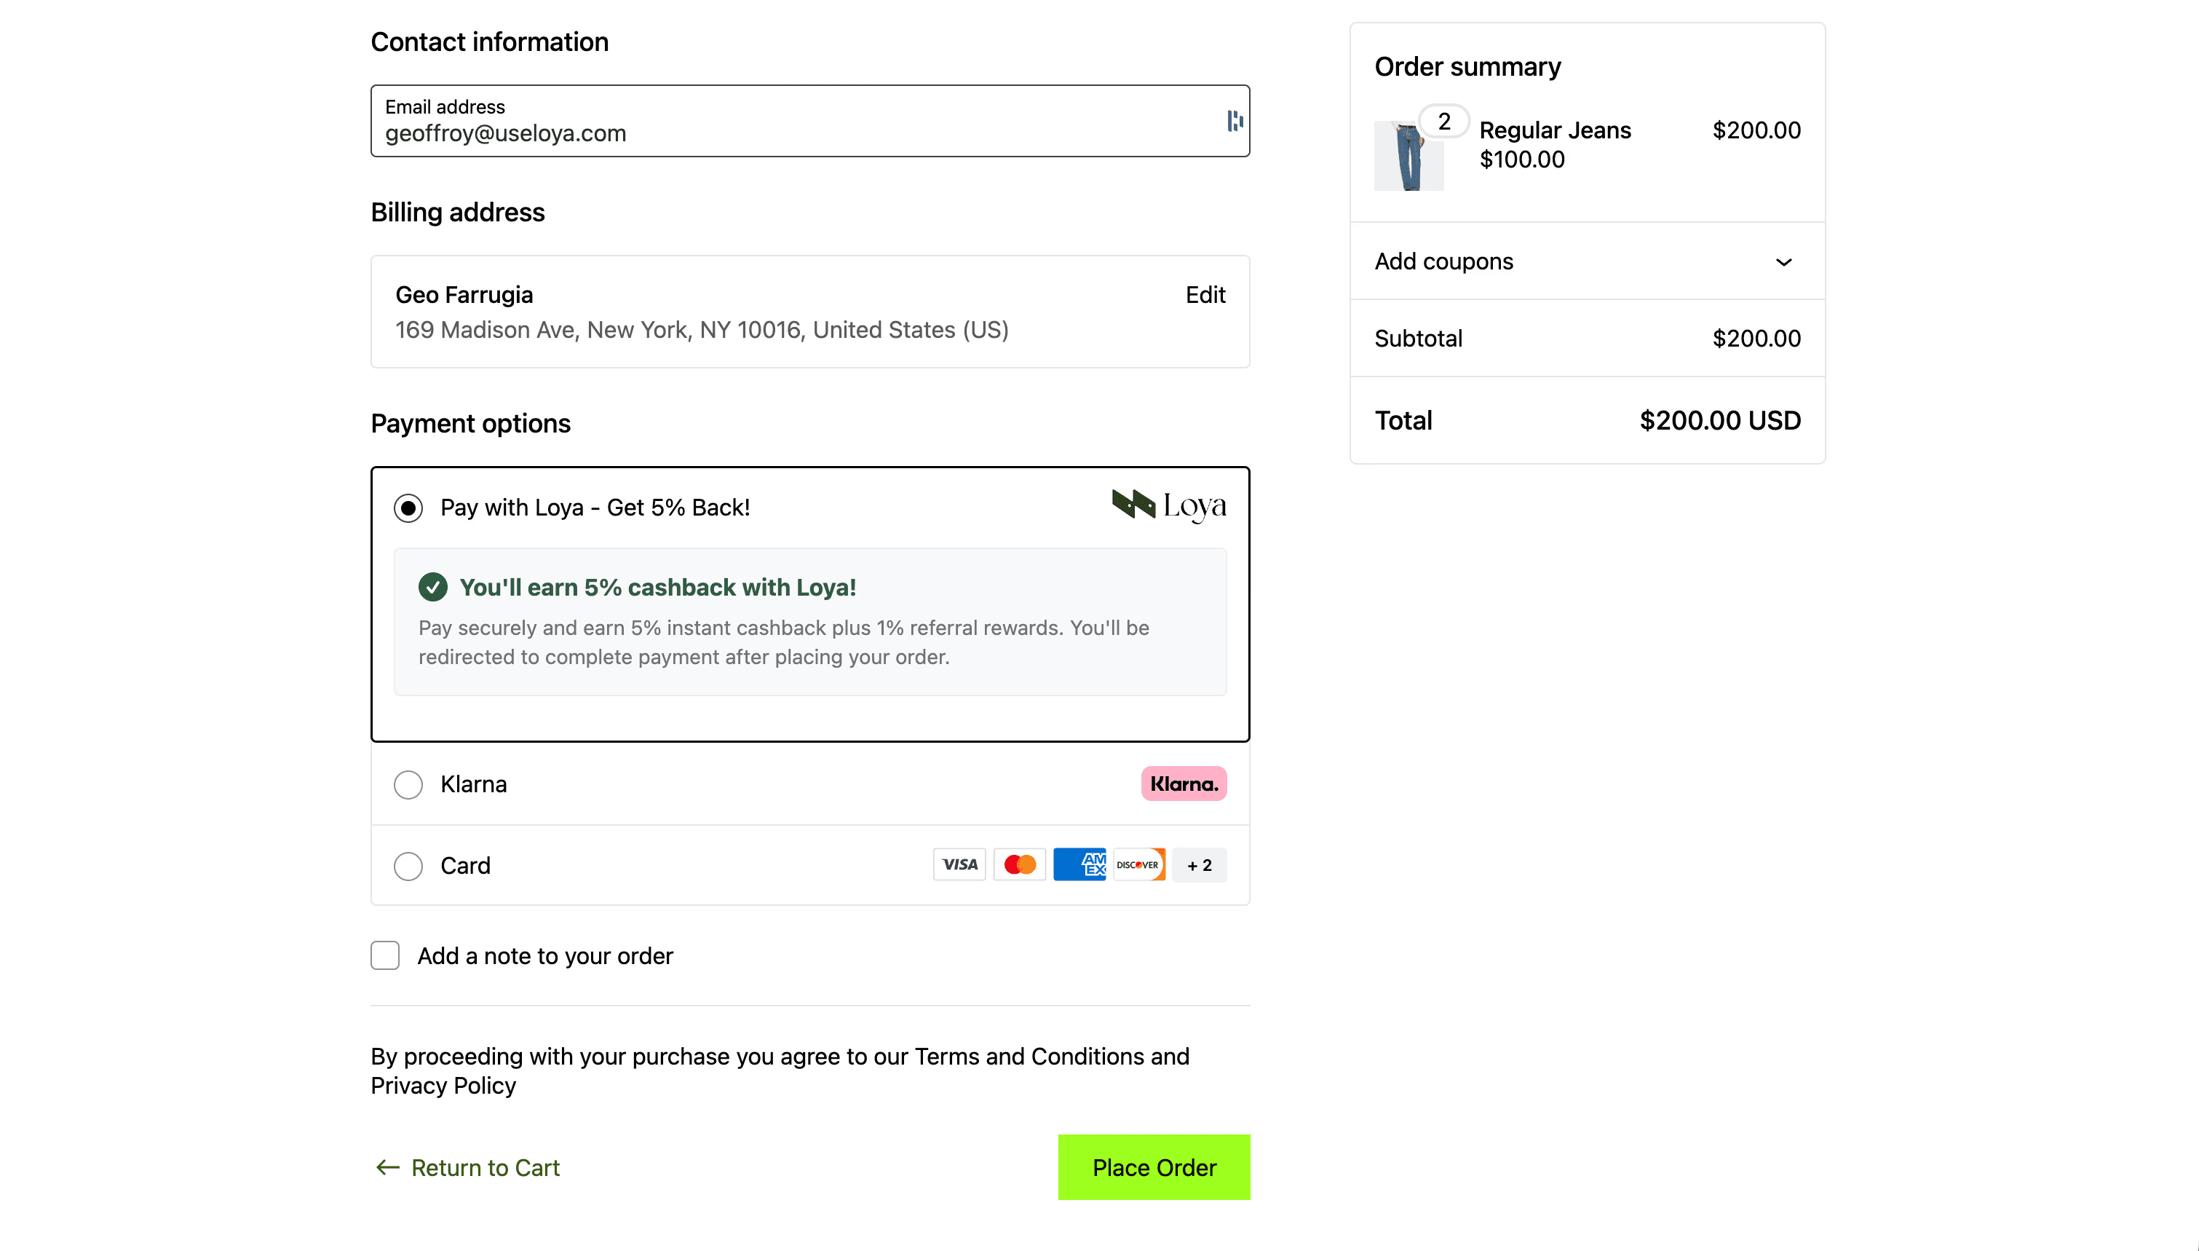Select the Pay with Loya payment option

pos(408,507)
